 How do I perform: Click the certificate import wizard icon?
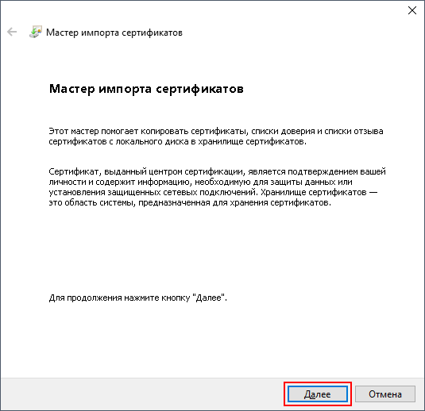(x=36, y=32)
